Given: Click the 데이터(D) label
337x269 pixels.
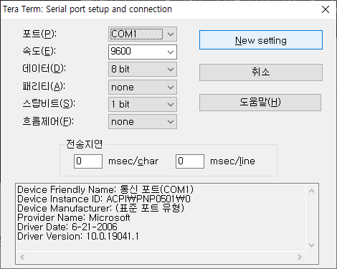Looking at the screenshot, I should 44,69.
